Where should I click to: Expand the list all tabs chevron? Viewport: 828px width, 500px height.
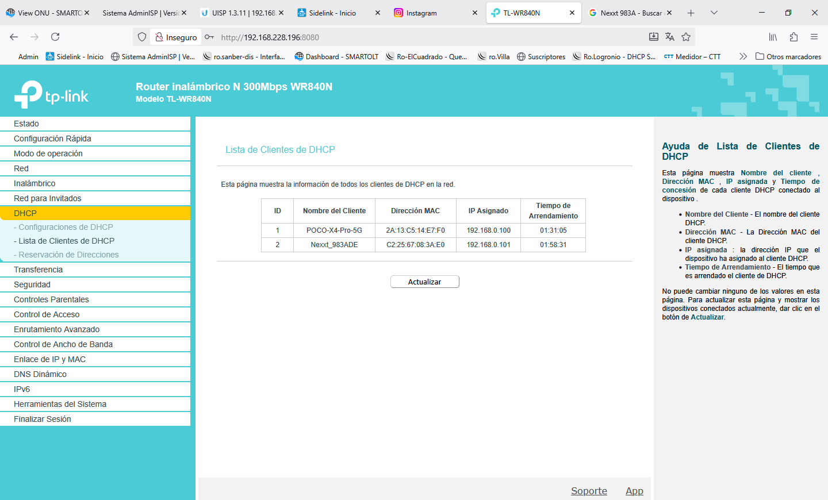(x=714, y=13)
